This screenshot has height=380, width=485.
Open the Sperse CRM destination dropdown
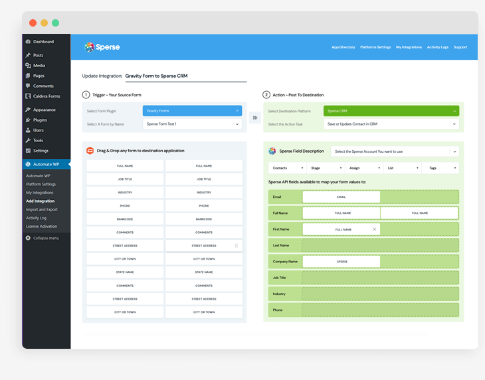tap(391, 111)
